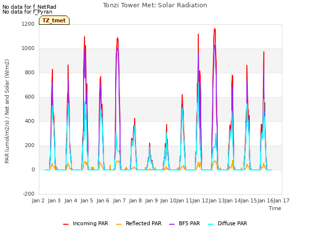Click the x-axis Time label
311x233 pixels.
click(x=275, y=208)
